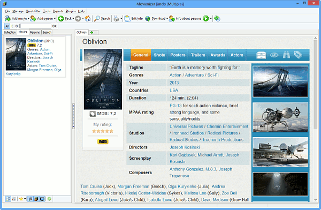Open the star favorites dropdown arrow
Viewport: 321px width, 210px height.
pyautogui.click(x=25, y=199)
